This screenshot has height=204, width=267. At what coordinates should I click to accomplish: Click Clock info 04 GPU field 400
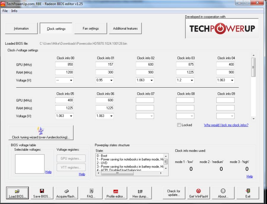(x=225, y=65)
